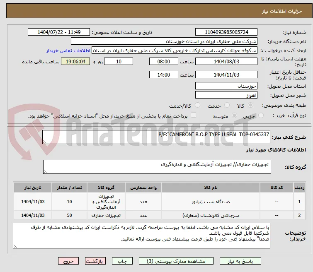
Task: Click the چاپ print button
Action: point(122,261)
